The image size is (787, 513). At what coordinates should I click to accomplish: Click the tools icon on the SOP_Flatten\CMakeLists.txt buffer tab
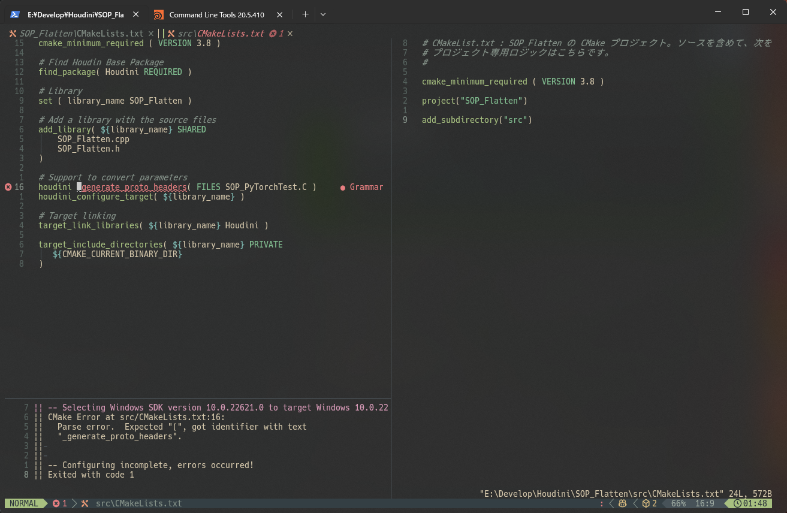pyautogui.click(x=13, y=34)
